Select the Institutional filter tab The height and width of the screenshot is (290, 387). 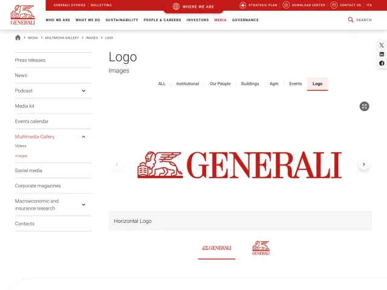(187, 84)
